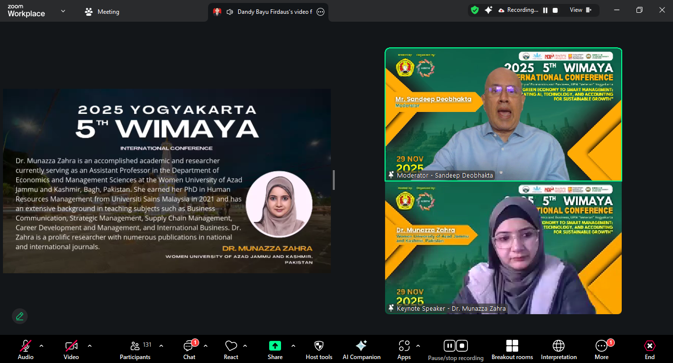Click the red End meeting button
The height and width of the screenshot is (363, 673).
(x=650, y=350)
